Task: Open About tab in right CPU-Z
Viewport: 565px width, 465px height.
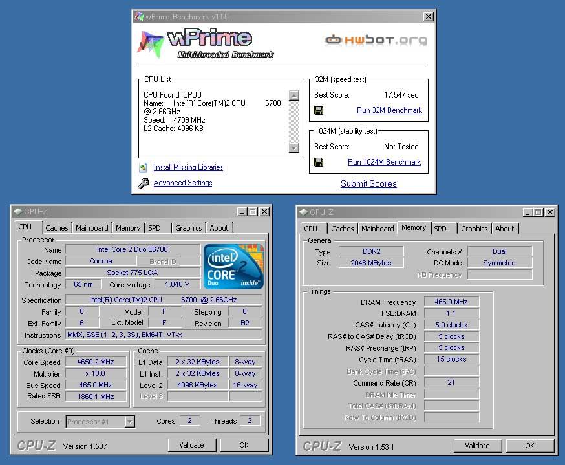Action: point(504,229)
